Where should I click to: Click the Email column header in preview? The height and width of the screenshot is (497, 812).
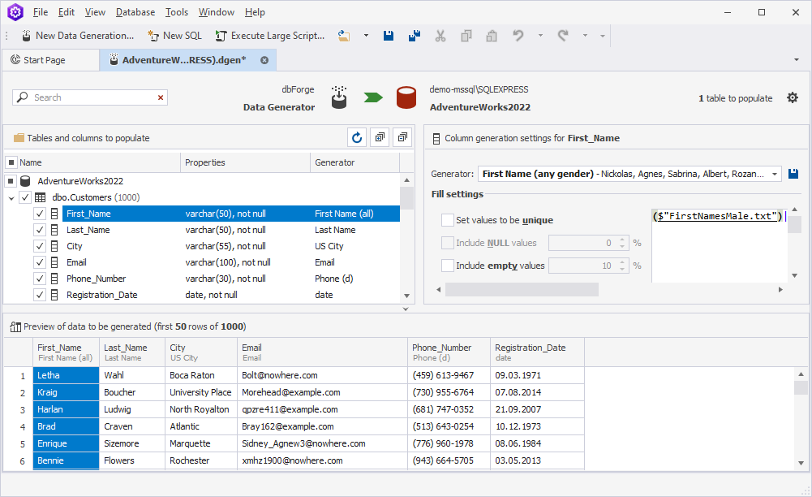click(322, 352)
